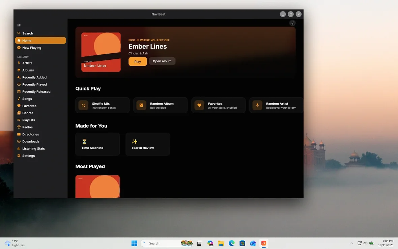
Task: Open the Time Machine card
Action: (97, 144)
